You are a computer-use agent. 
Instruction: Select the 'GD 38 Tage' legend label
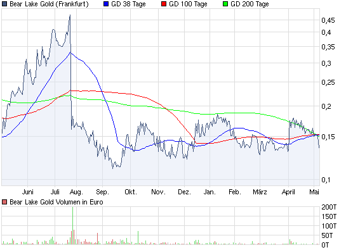click(128, 4)
